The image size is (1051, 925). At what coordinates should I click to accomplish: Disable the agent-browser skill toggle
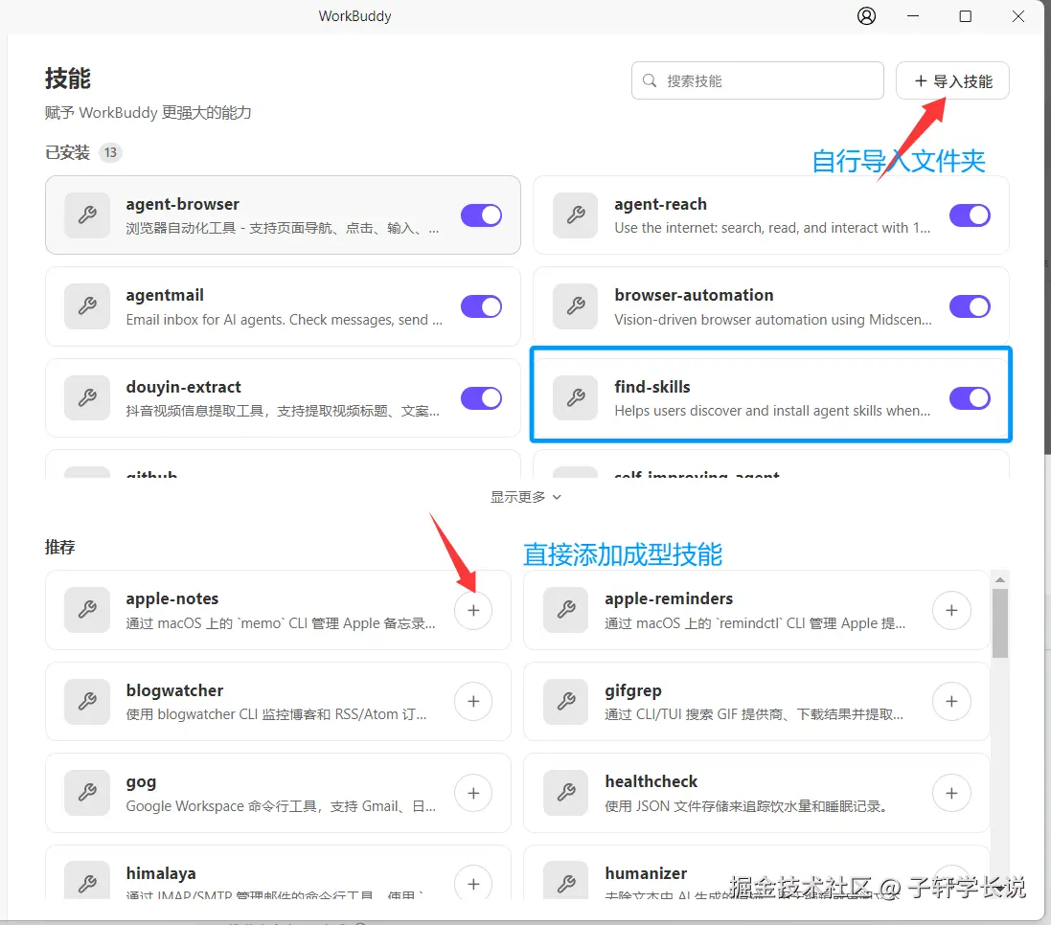pos(481,215)
